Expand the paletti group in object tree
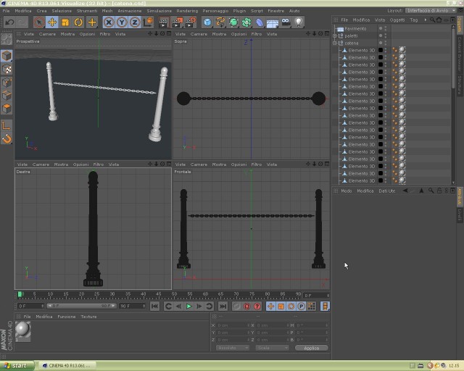Screen dimensions: 464x371 pos(335,36)
